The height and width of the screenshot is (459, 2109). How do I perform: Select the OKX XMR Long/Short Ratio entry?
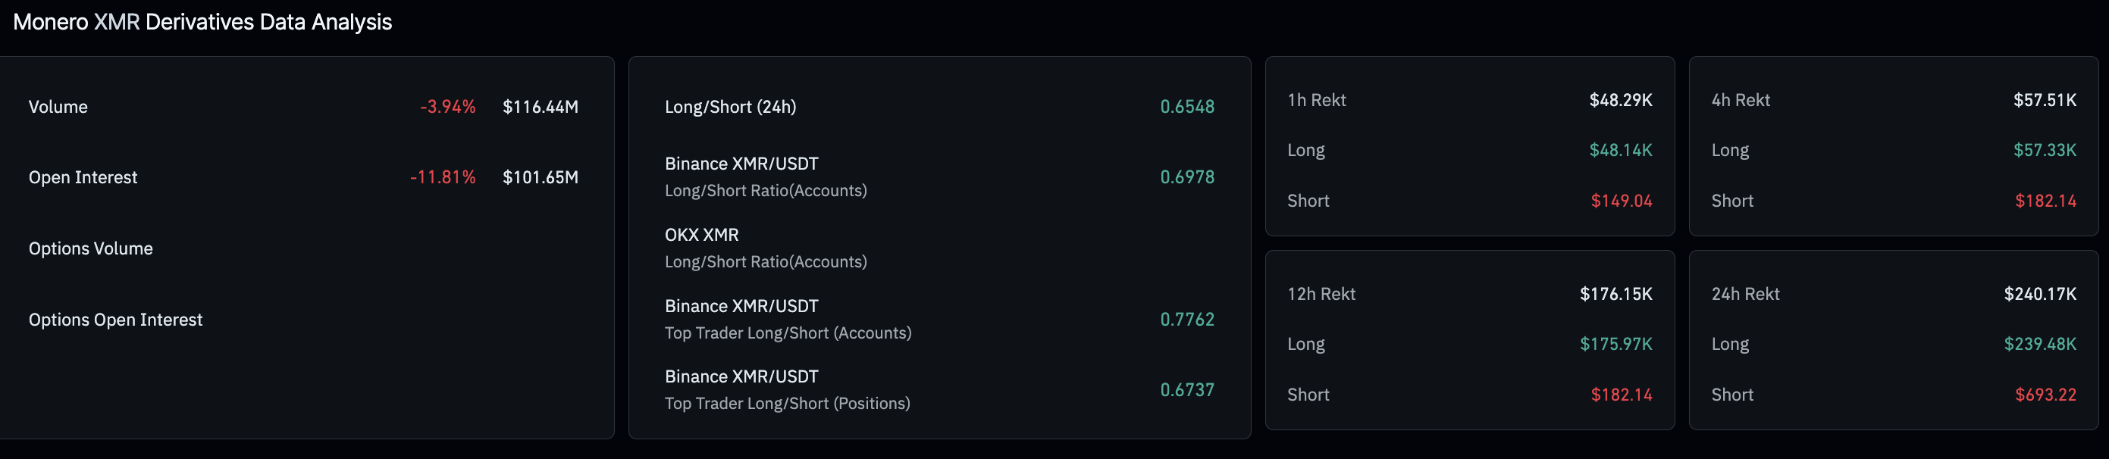(x=765, y=248)
